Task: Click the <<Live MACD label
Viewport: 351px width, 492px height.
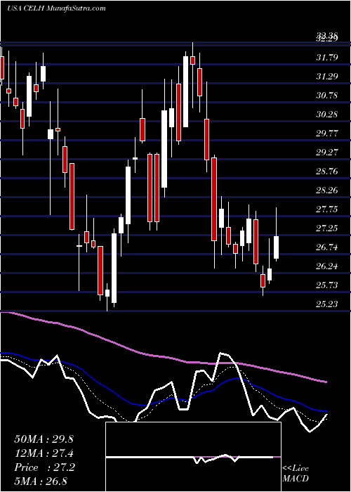Action: click(x=296, y=474)
